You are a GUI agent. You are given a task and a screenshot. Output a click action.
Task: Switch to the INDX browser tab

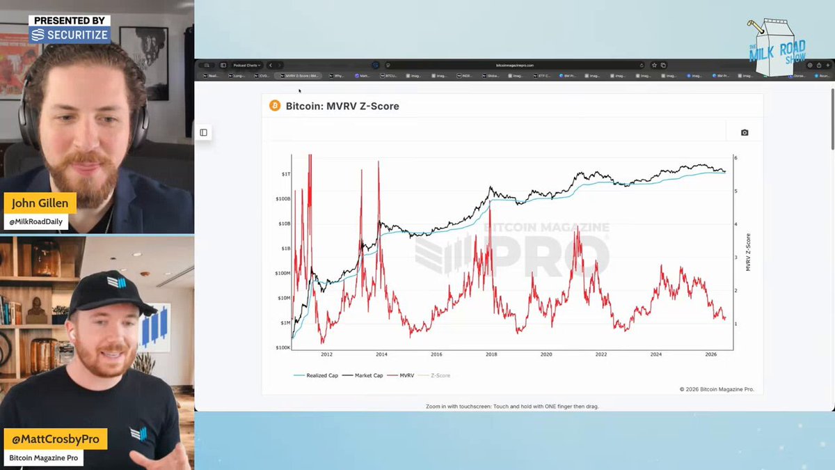463,75
